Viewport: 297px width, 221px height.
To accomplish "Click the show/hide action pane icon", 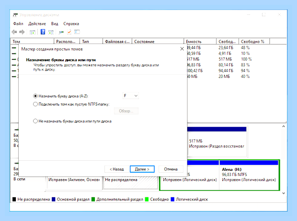I will pyautogui.click(x=51, y=32).
